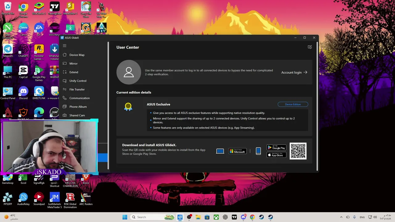Open the Windows Start menu
Viewport: 395px width, 222px height.
coord(125,217)
